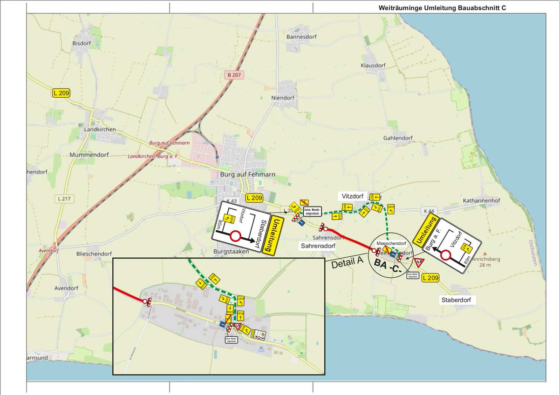Click the white 'Staberdorf' label box
This screenshot has width=559, height=395.
pos(457,300)
